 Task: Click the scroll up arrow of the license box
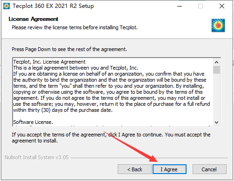217,62
